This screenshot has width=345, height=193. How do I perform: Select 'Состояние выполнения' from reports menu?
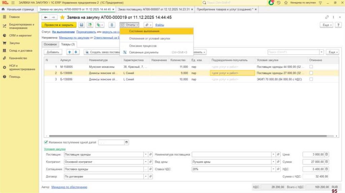144,31
